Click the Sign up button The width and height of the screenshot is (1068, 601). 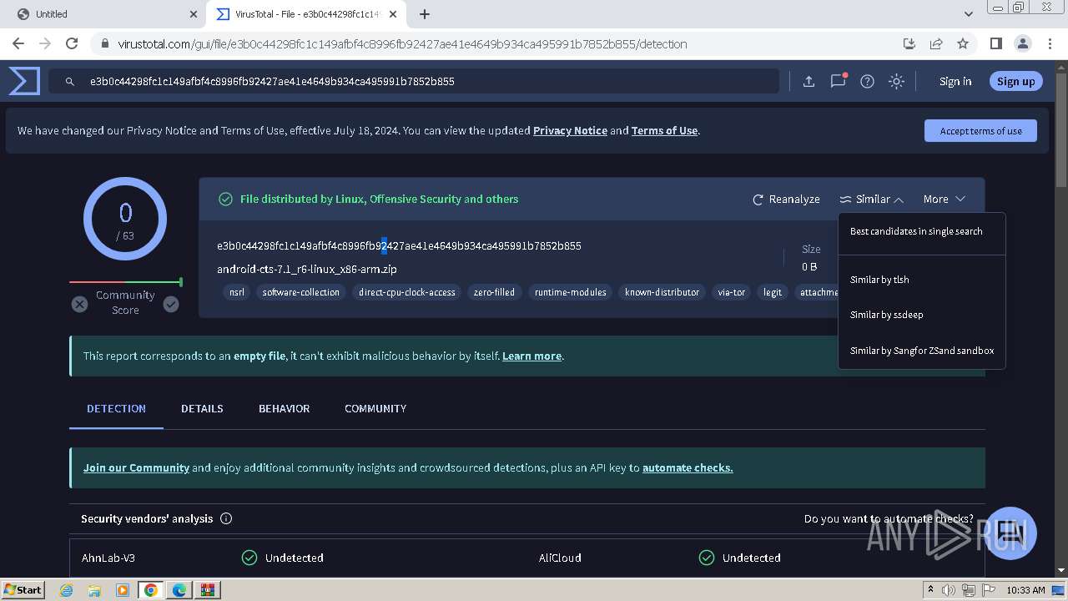(x=1015, y=81)
